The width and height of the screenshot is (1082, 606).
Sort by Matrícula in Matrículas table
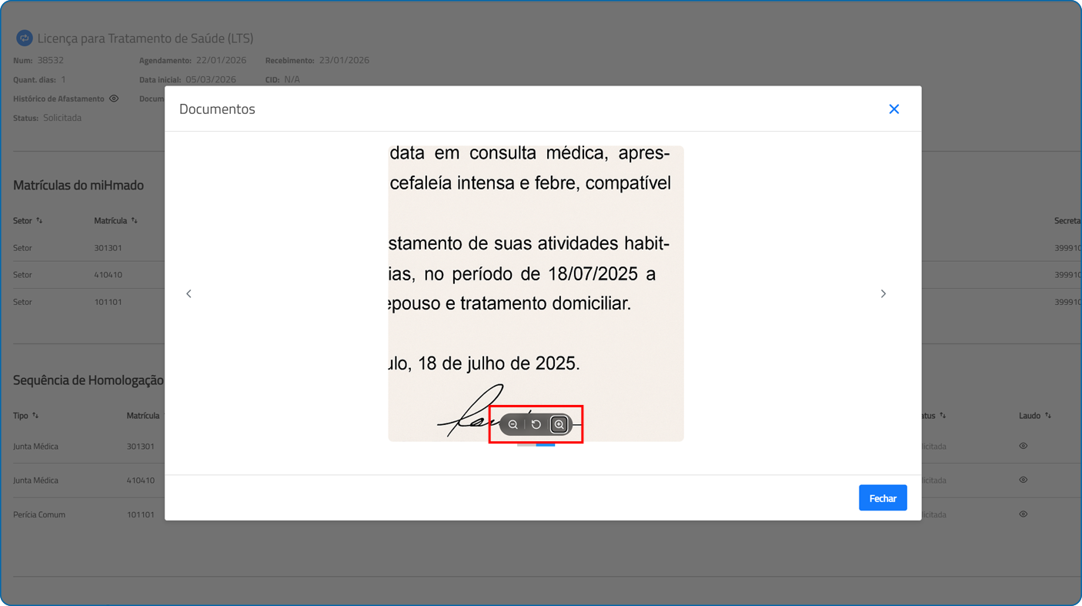[x=135, y=221]
